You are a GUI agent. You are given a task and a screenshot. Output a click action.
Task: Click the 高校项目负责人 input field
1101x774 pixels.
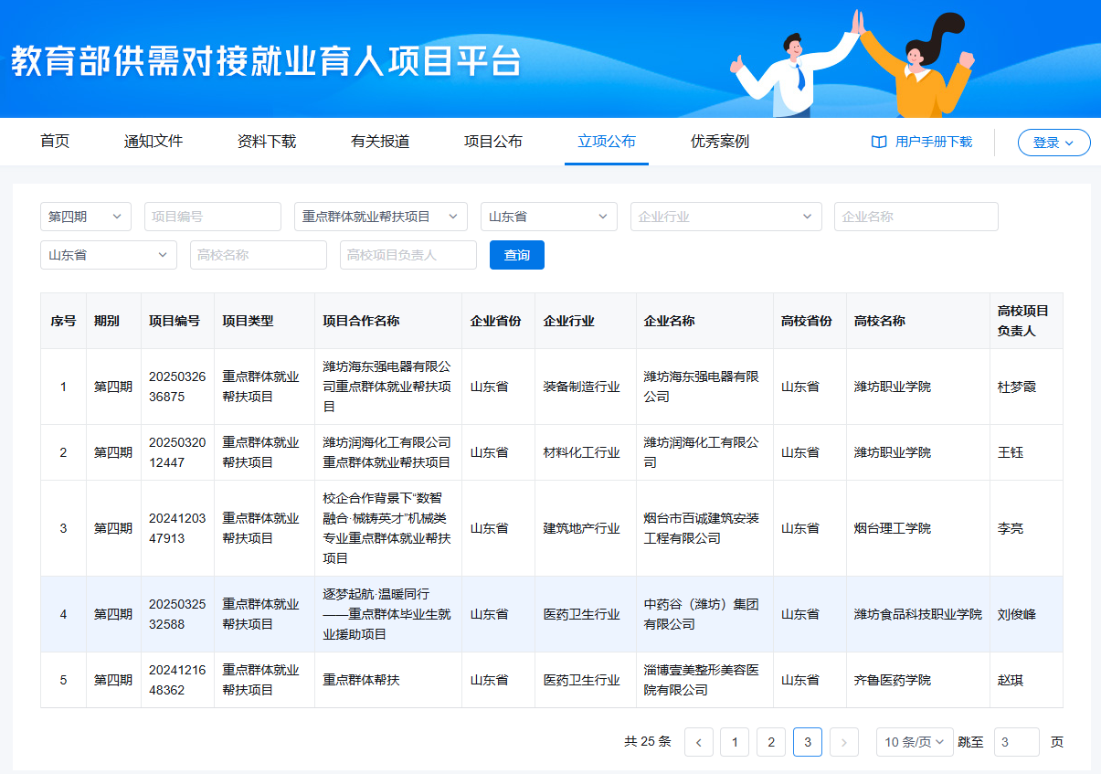coord(408,255)
